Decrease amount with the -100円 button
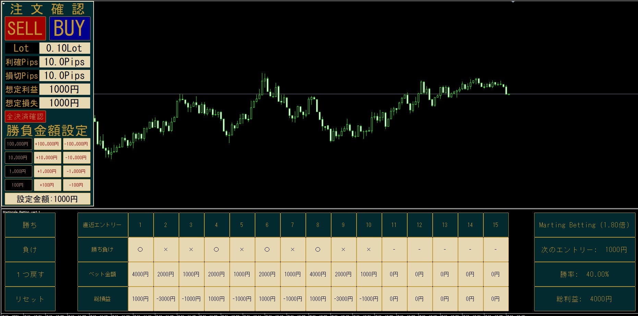The width and height of the screenshot is (638, 316). click(76, 185)
